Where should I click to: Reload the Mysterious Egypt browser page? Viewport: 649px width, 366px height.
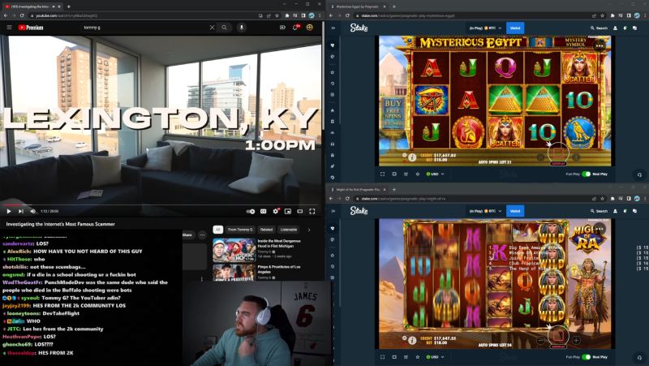pos(347,15)
